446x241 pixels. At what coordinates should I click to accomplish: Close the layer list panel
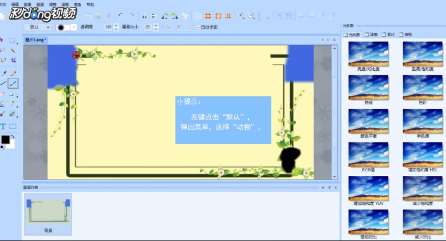(336, 188)
